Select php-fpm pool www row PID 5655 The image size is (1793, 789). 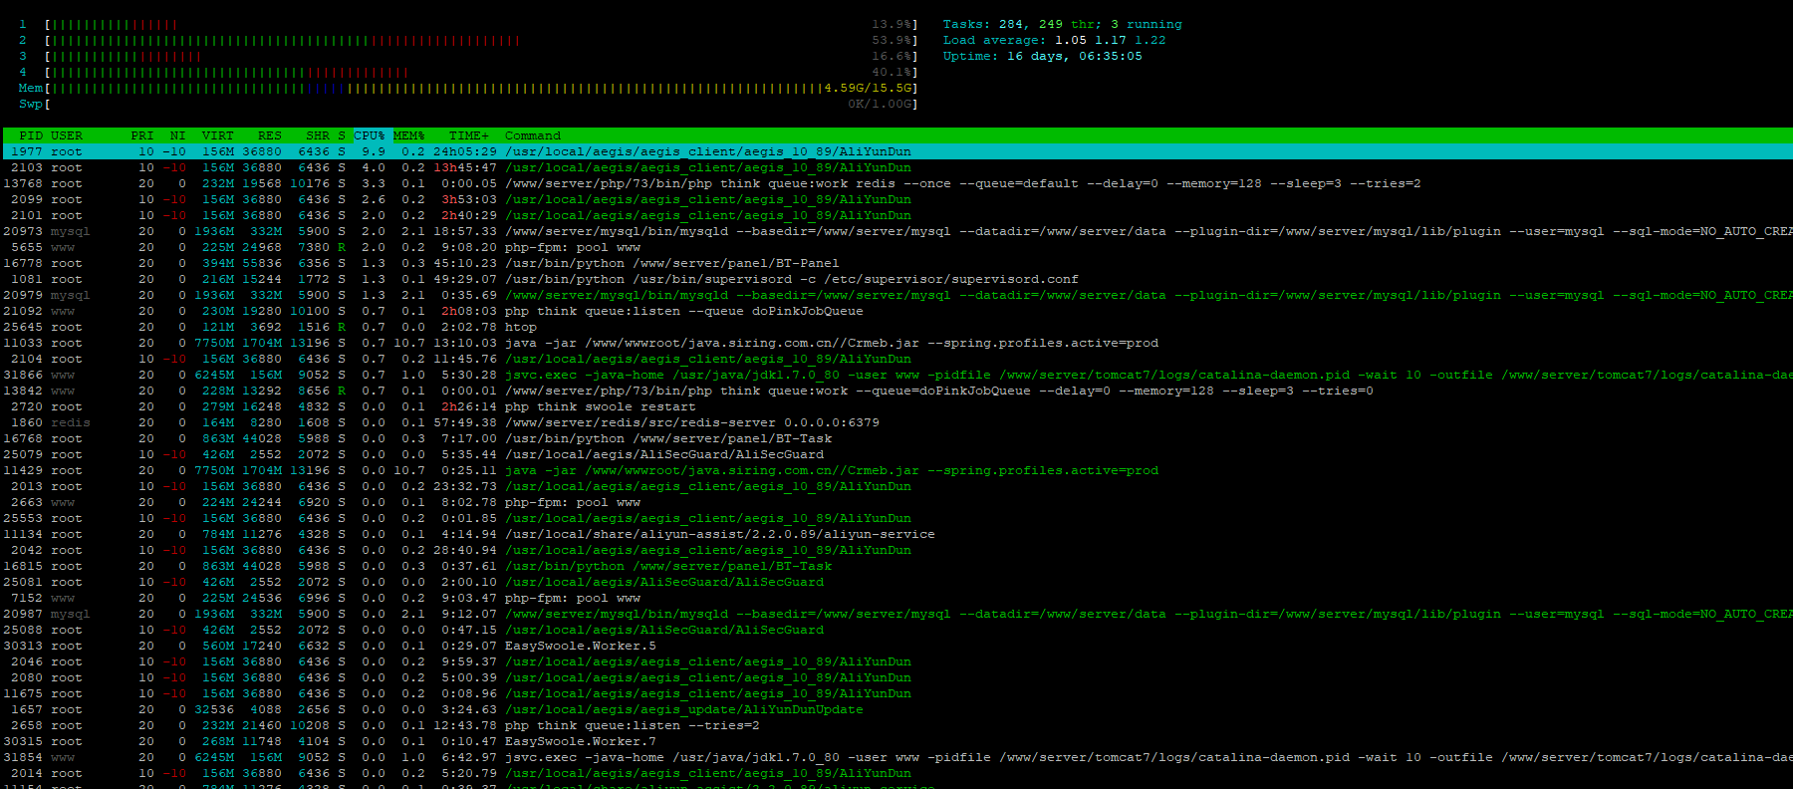pos(896,247)
